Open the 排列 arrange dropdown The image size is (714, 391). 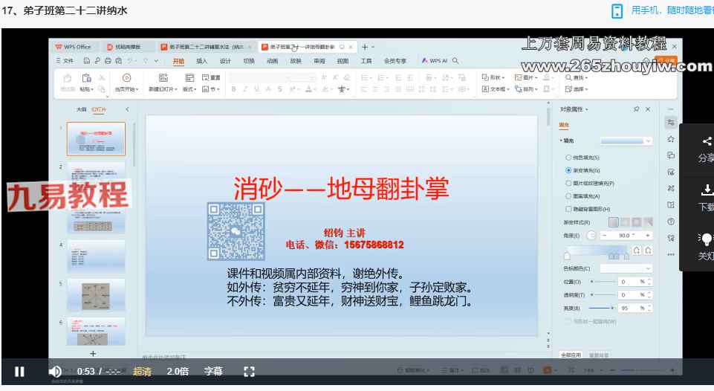point(526,89)
